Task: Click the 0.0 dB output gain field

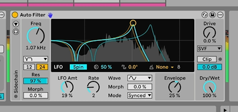Action: (x=210, y=67)
